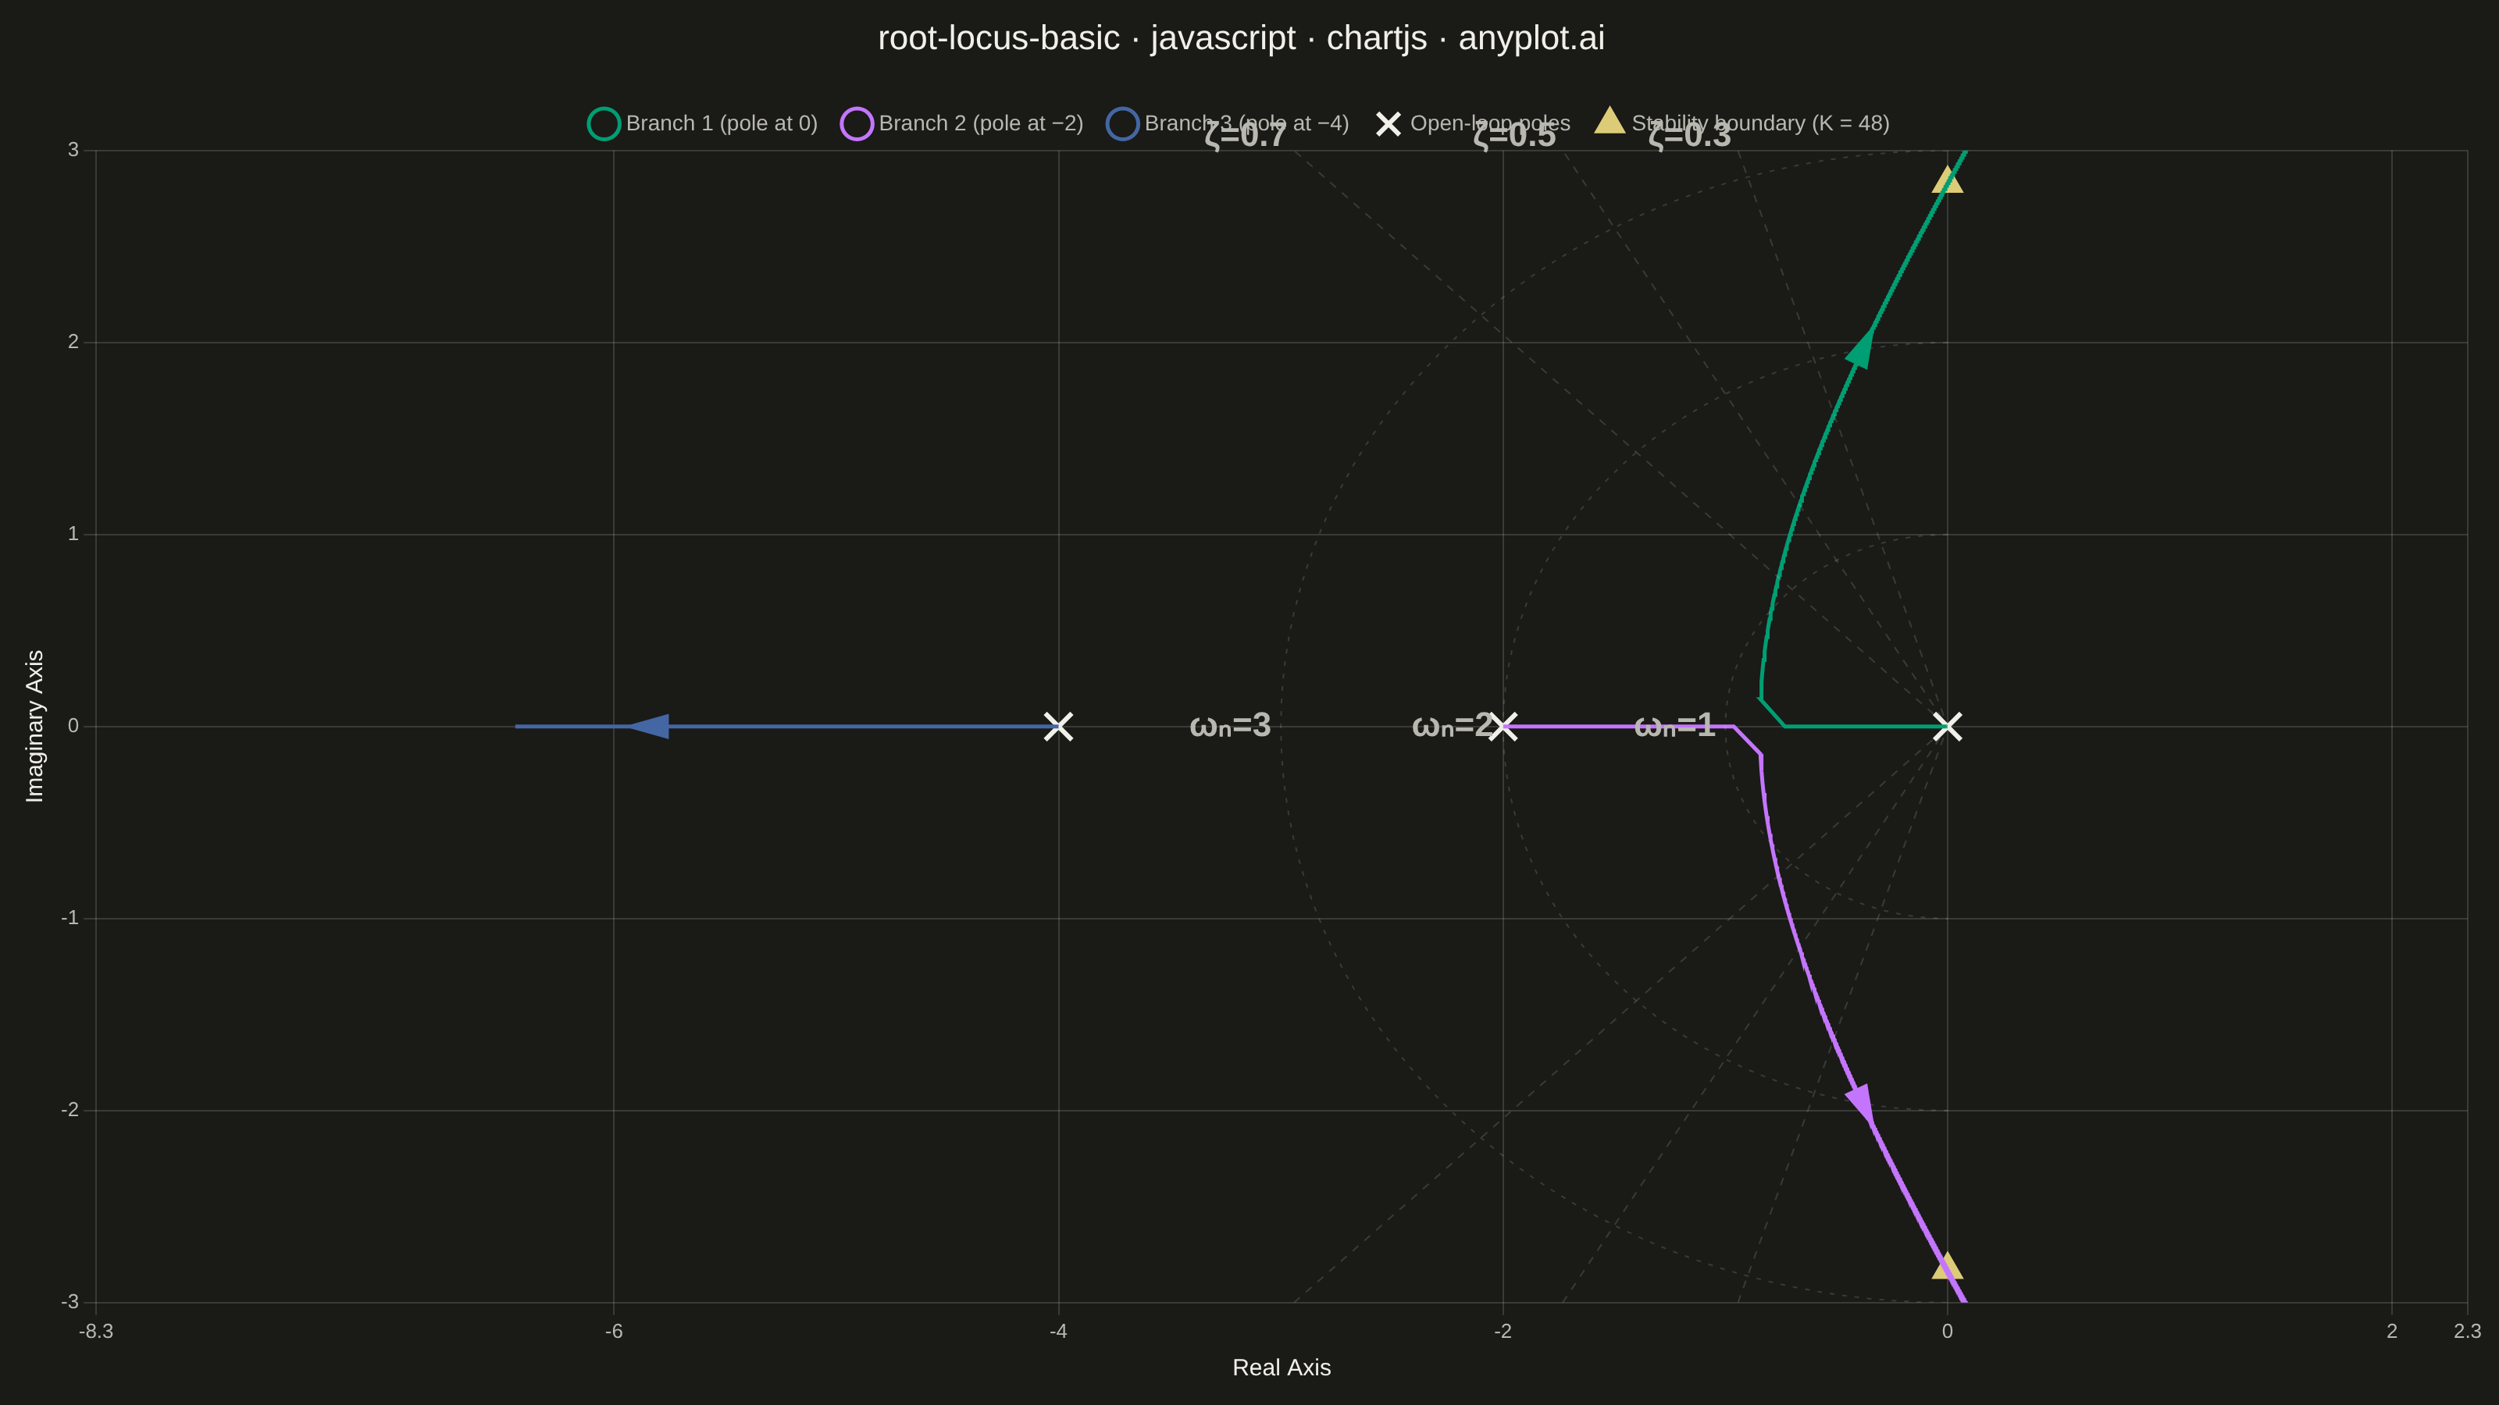This screenshot has width=2499, height=1405.
Task: Click the purple Branch 2 legend circle
Action: (857, 124)
